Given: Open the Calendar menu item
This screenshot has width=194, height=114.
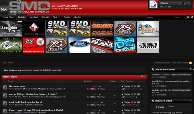Looking at the screenshot, I should 45,17.
